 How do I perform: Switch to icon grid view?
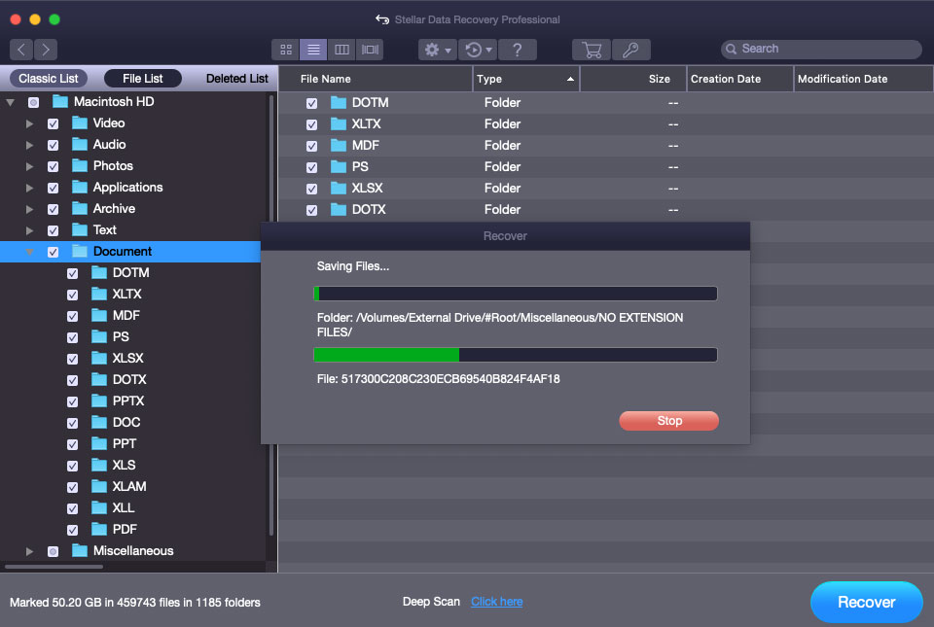click(286, 50)
